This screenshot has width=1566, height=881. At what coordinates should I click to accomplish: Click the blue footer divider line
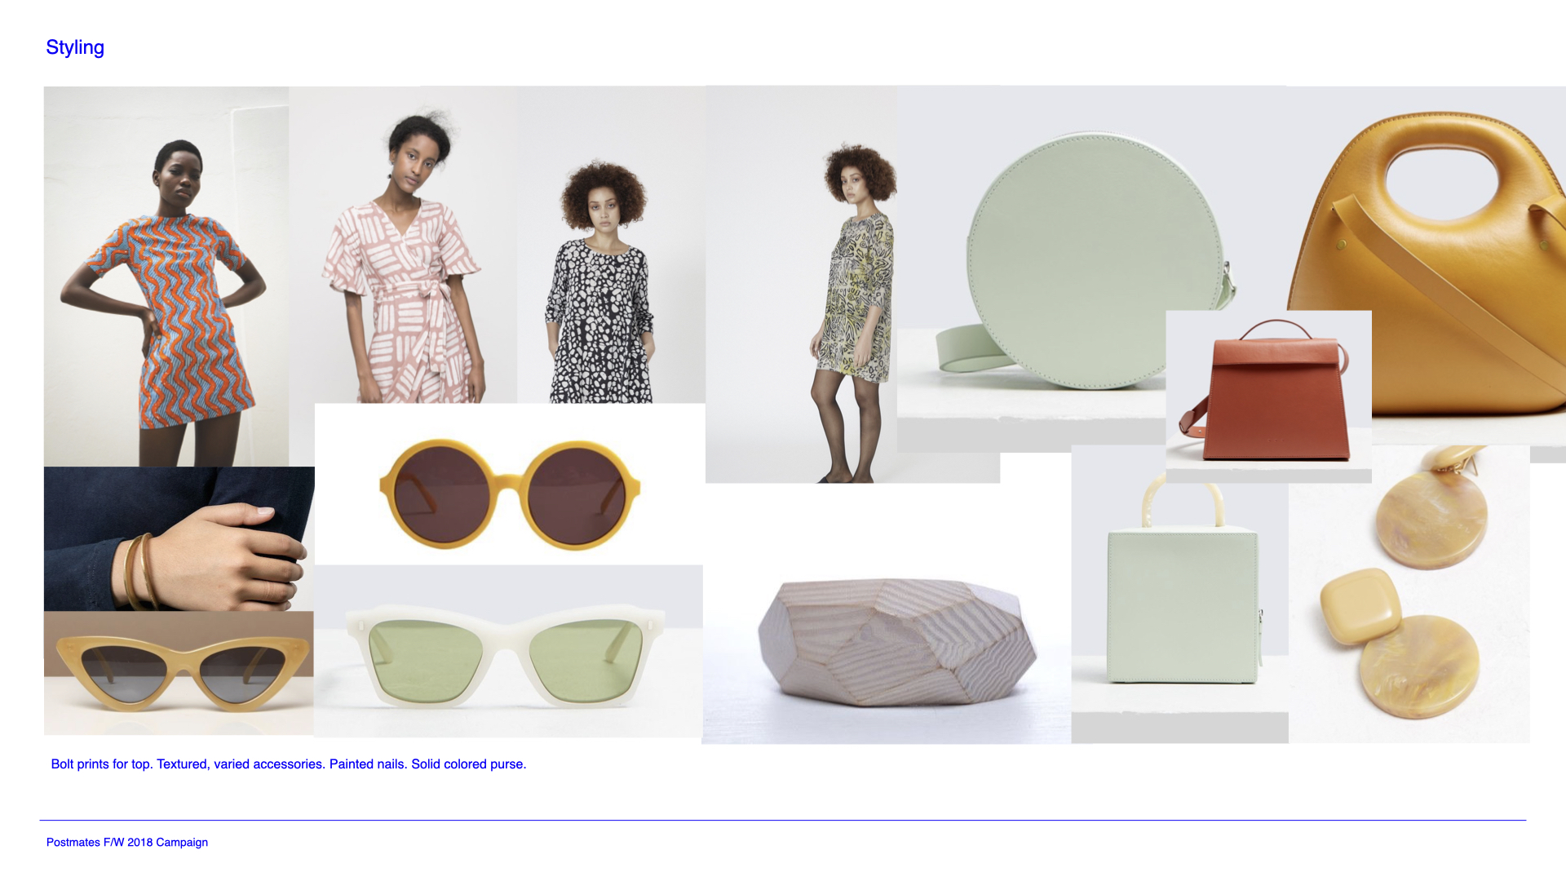(x=783, y=820)
